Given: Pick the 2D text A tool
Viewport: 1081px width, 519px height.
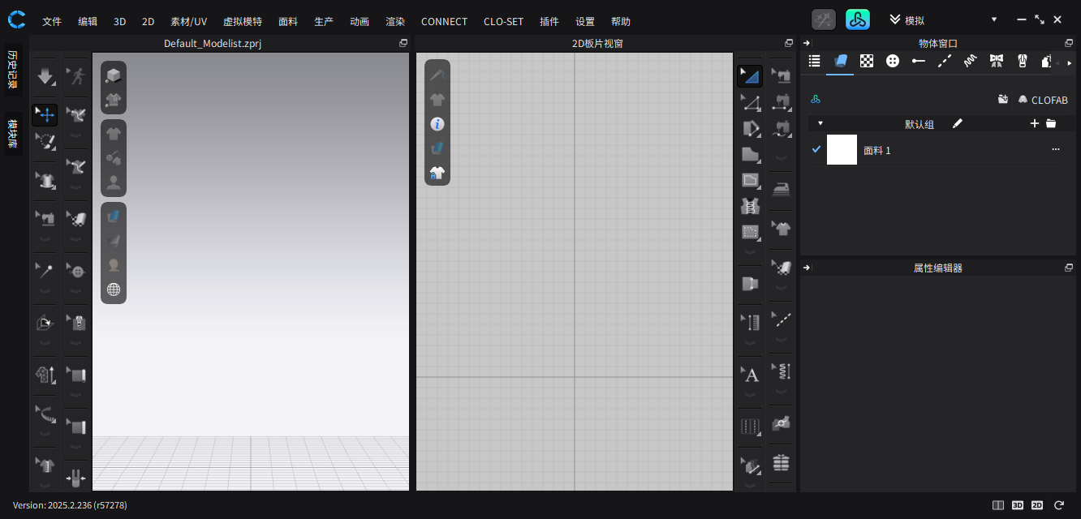Looking at the screenshot, I should pyautogui.click(x=750, y=374).
